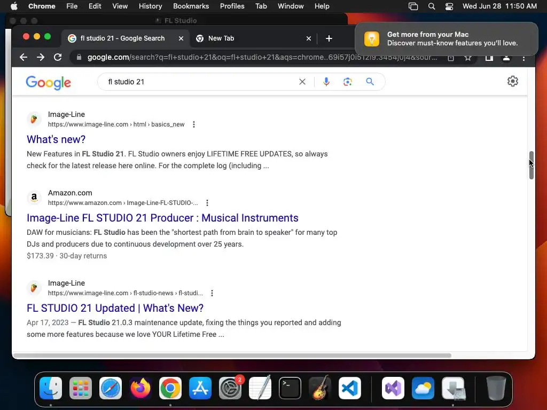Click the Amazon.com site name text
Screen dimensions: 547x410
(x=70, y=193)
